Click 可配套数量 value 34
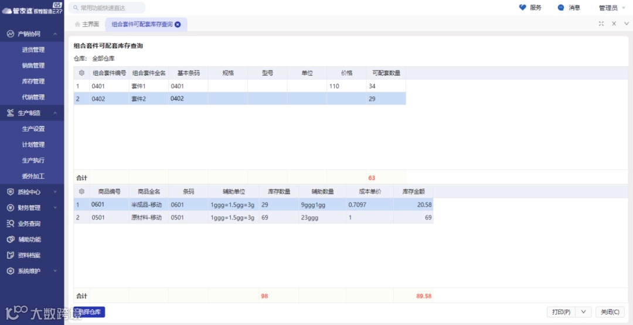 point(386,86)
